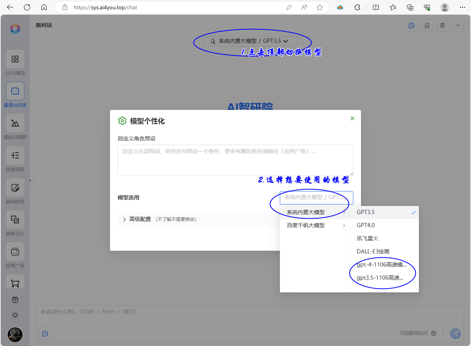This screenshot has height=346, width=471.
Task: Open collections toolbar icon
Action: 410,7
